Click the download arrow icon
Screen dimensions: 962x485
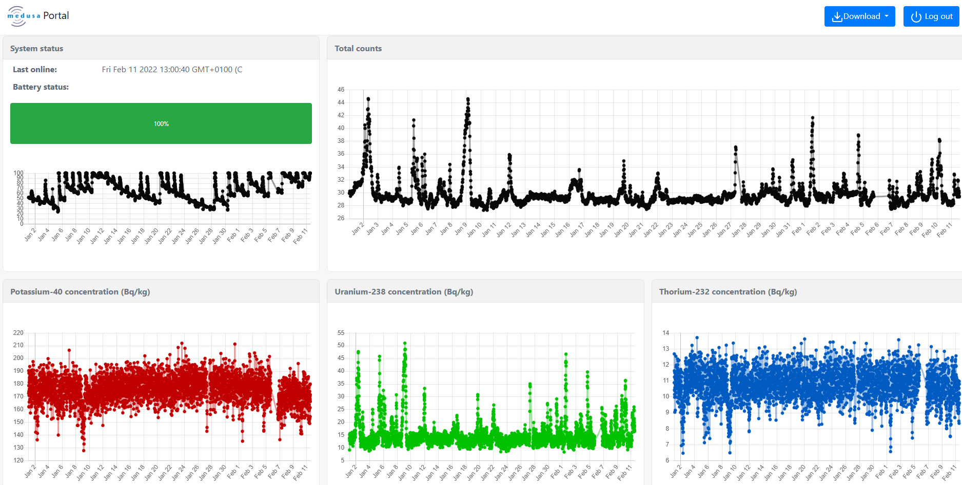pos(837,17)
